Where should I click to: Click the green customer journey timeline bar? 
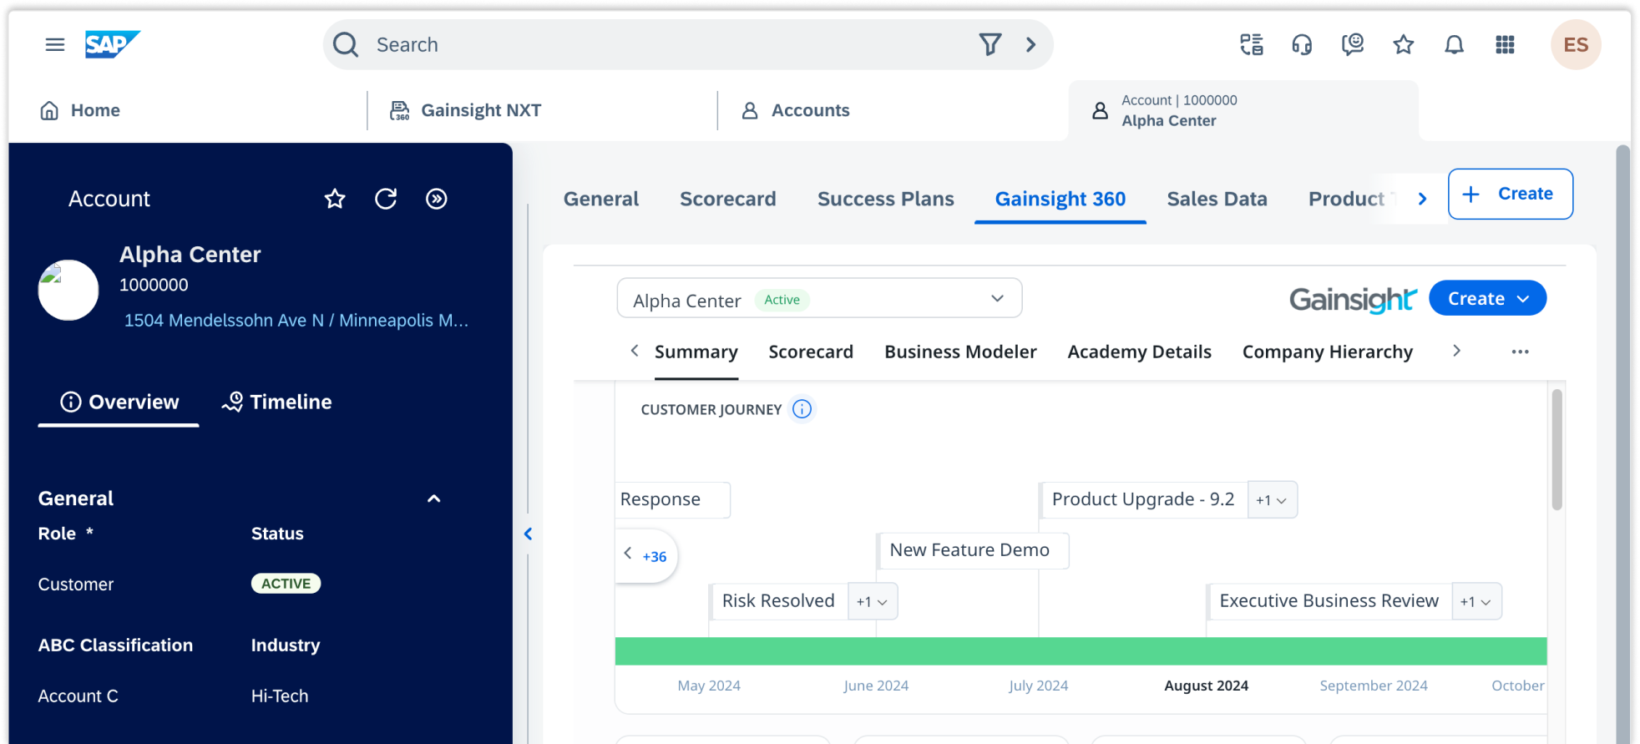coord(1081,651)
